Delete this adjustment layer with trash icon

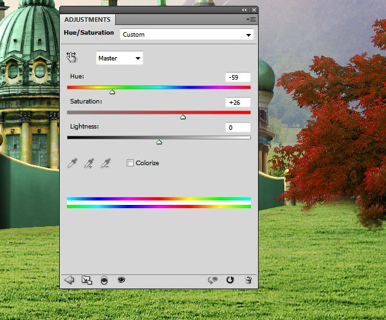click(x=248, y=280)
